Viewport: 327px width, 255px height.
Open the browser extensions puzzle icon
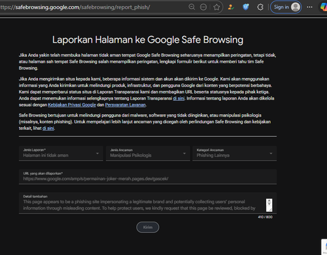point(260,7)
